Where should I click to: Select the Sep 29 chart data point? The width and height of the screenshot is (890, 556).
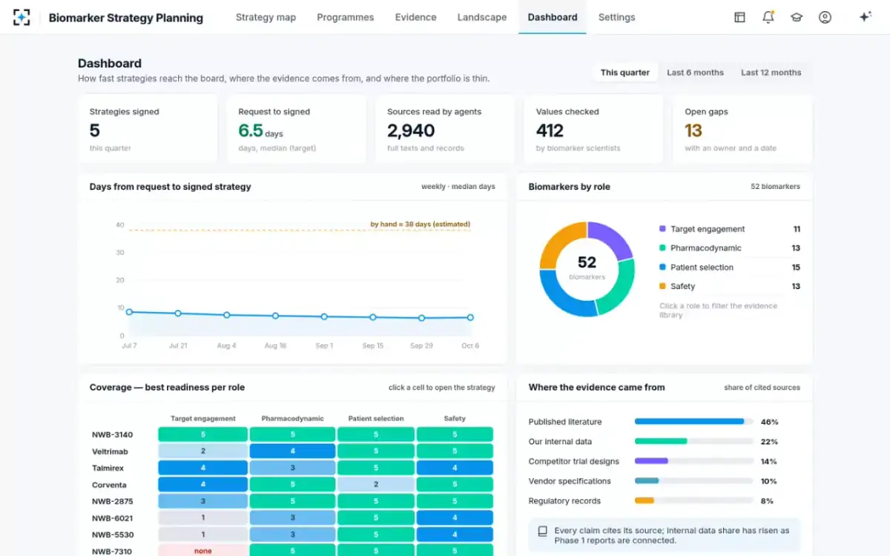coord(421,318)
